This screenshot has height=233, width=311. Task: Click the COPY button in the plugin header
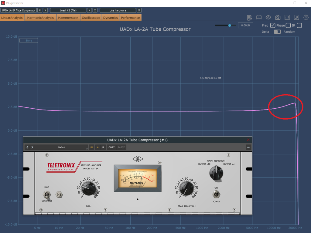point(111,147)
